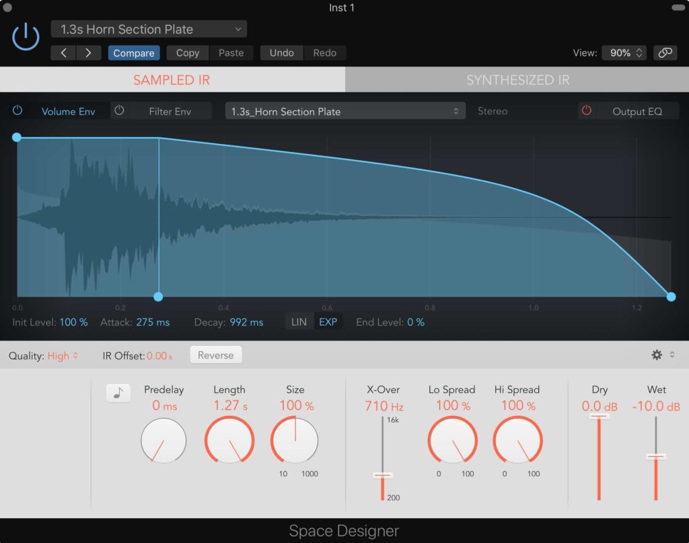Go to next preset with right arrow

[88, 53]
